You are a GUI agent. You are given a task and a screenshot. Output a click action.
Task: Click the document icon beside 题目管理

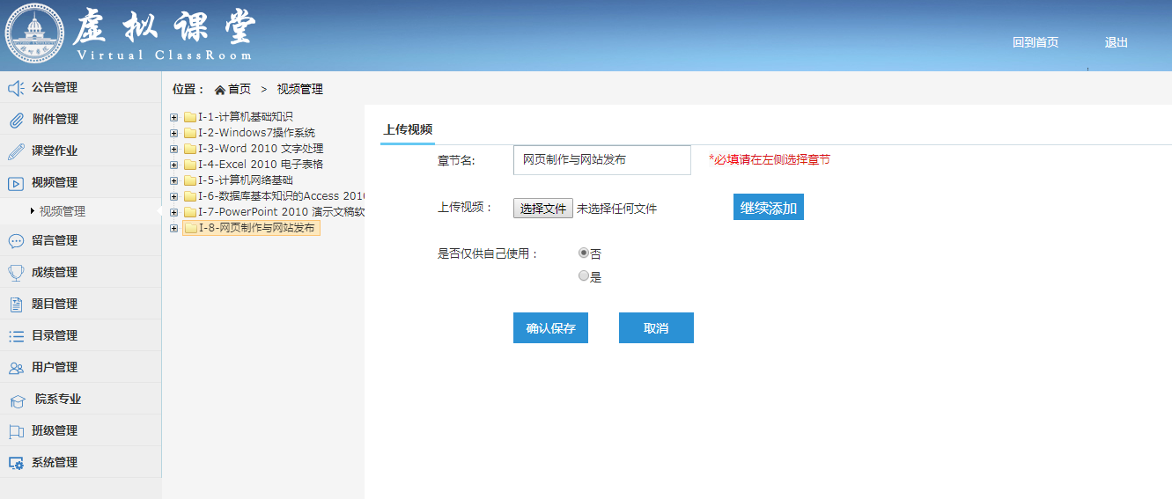tap(16, 305)
